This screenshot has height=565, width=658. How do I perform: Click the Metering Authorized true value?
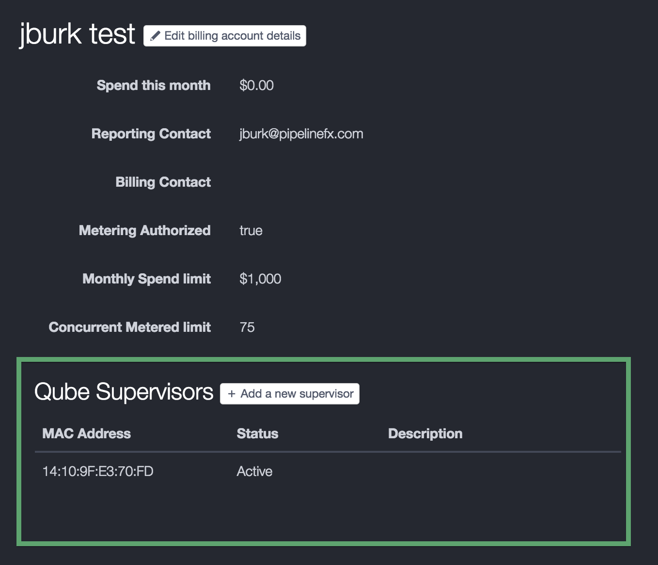coord(251,230)
